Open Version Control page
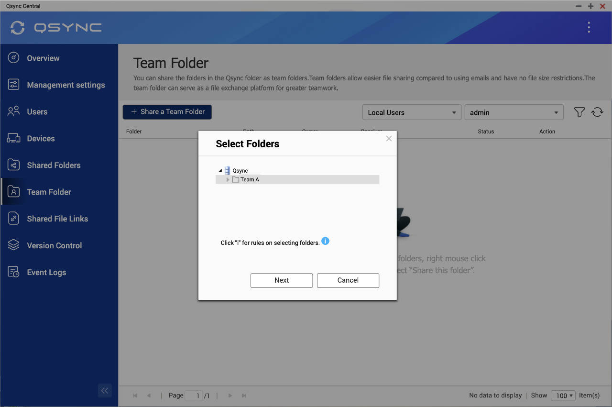The width and height of the screenshot is (612, 407). (x=55, y=245)
